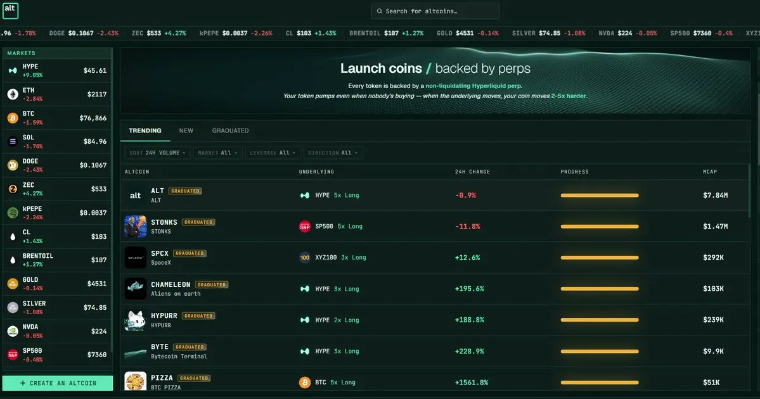This screenshot has height=399, width=760.
Task: Click the ALT token logo in table
Action: point(135,195)
